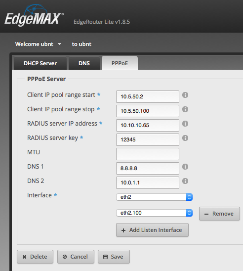Remove the eth2.100 listen interface
This screenshot has height=271, width=243.
click(x=219, y=214)
